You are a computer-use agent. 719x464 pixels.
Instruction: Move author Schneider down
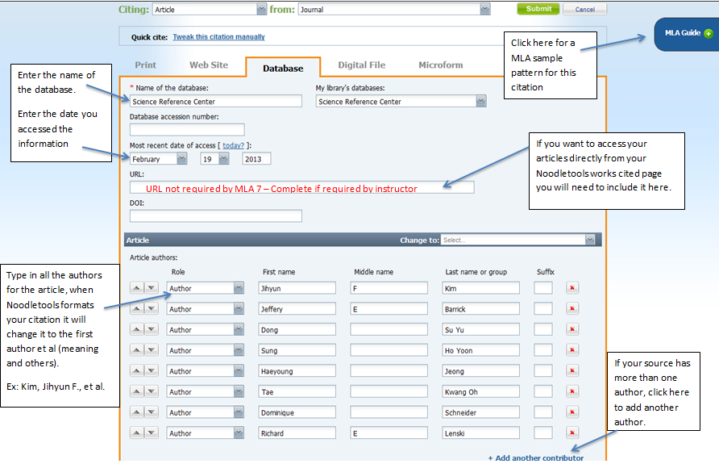coord(152,412)
